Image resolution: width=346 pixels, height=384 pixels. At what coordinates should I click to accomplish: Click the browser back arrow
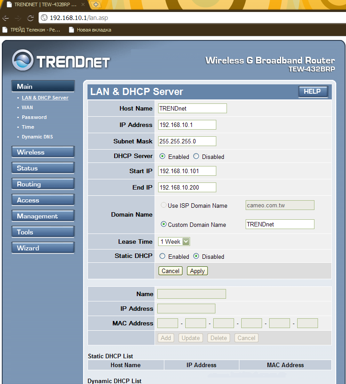coord(5,18)
